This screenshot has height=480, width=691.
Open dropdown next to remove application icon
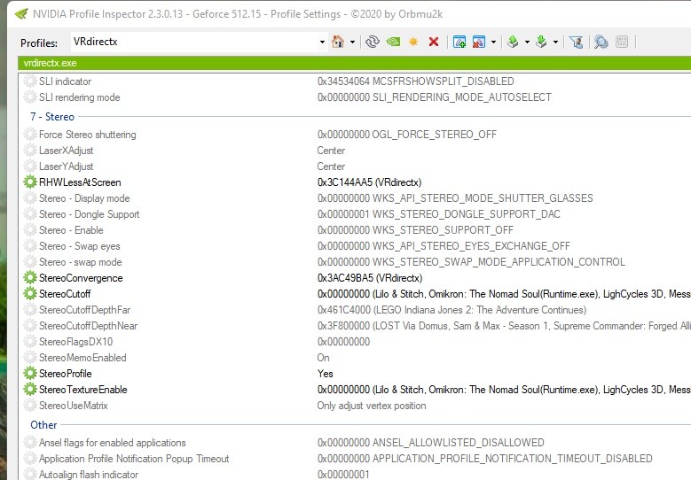point(493,43)
